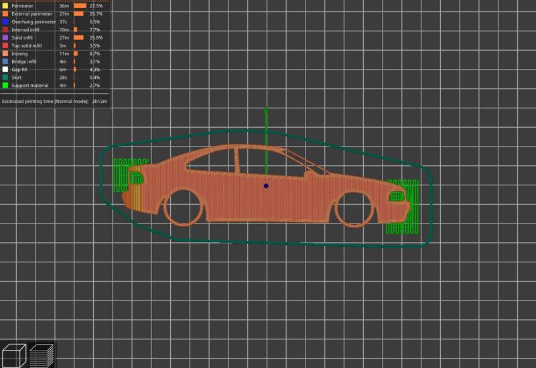The image size is (536, 368).
Task: Click the Solid infill 20.8% value
Action: click(x=96, y=37)
